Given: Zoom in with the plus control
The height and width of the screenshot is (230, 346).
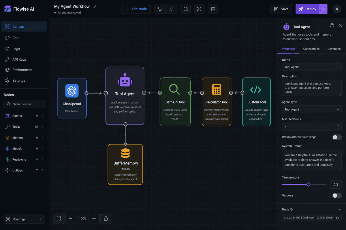Looking at the screenshot, I should click(94, 218).
